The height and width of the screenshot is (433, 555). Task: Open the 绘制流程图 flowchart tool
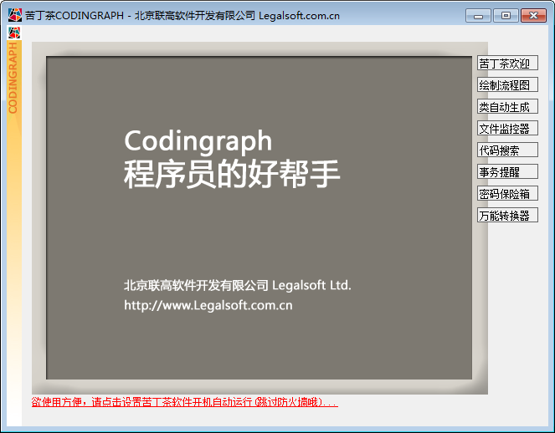pos(507,84)
